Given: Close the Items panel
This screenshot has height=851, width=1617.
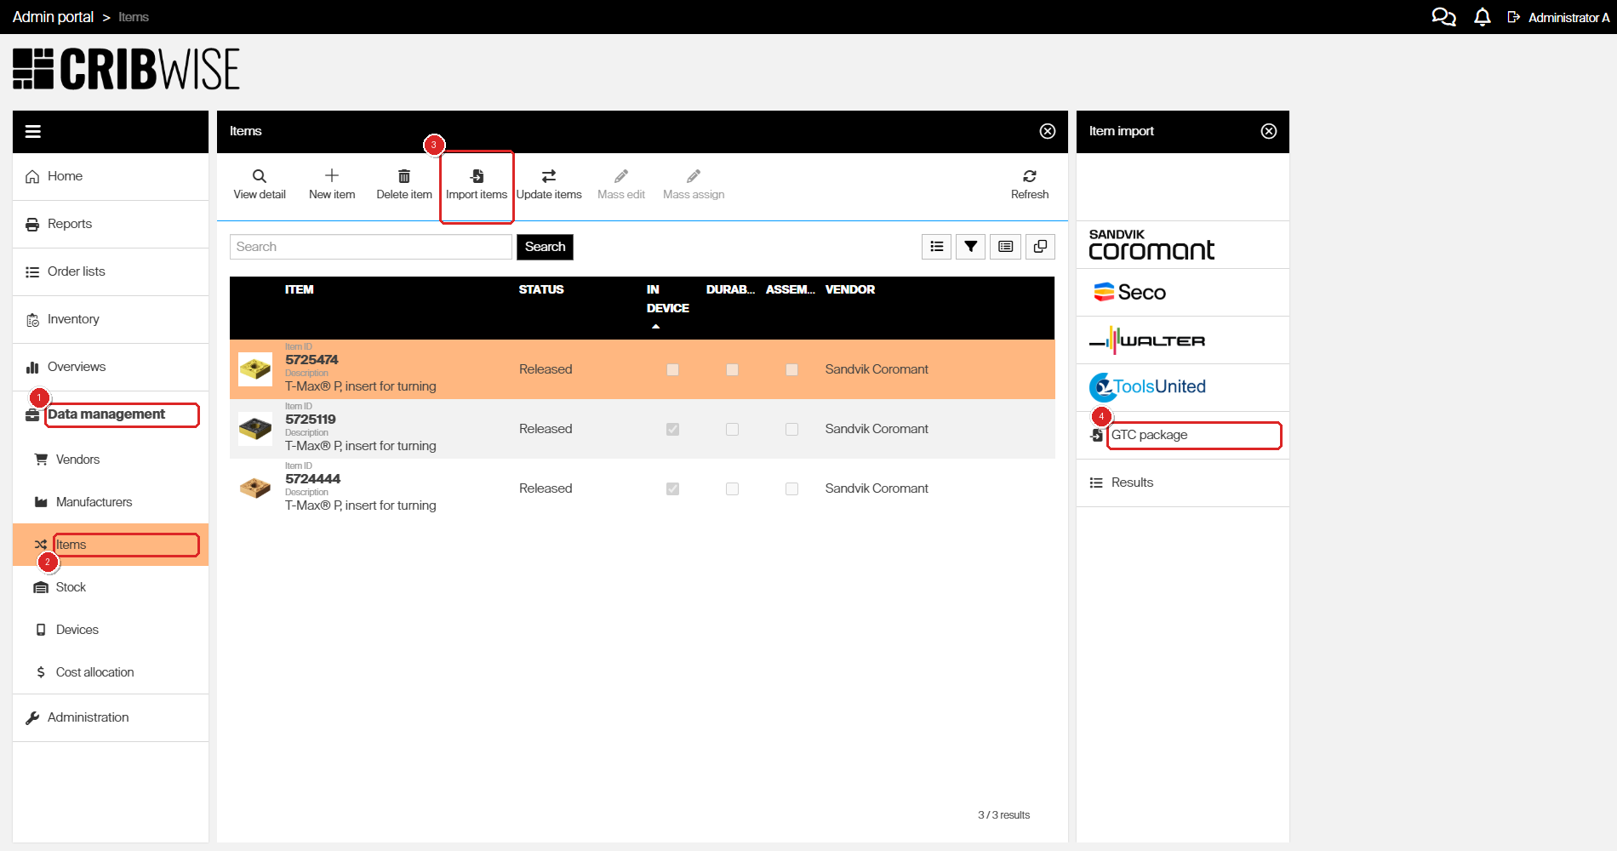Looking at the screenshot, I should (1048, 131).
